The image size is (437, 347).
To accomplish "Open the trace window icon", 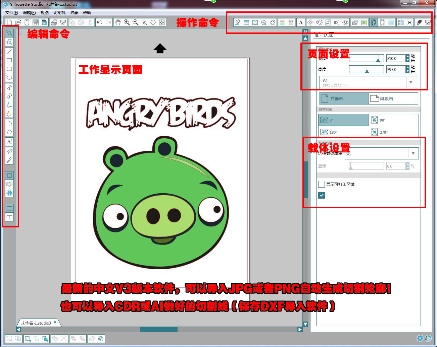I will [364, 22].
